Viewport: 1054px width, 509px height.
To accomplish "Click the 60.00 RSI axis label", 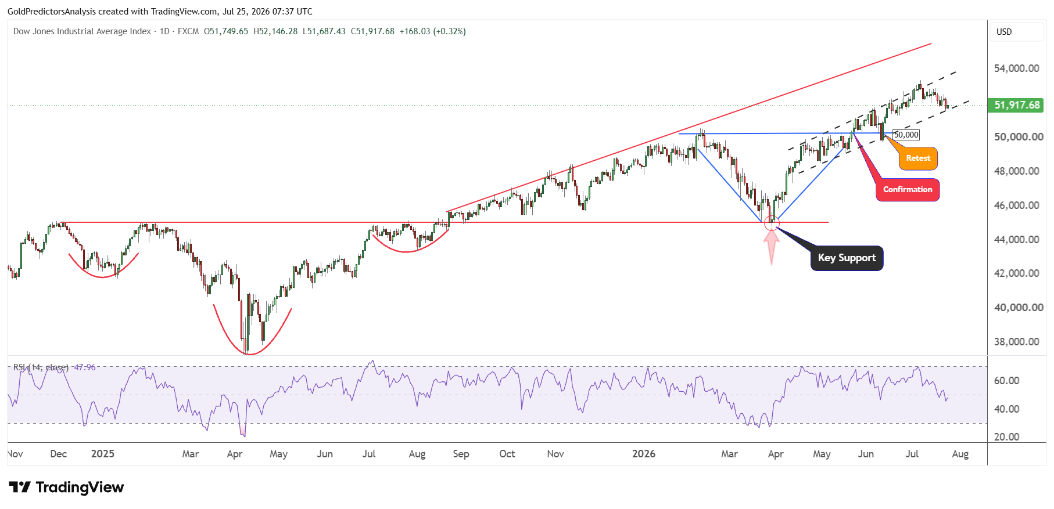I will pyautogui.click(x=1007, y=381).
